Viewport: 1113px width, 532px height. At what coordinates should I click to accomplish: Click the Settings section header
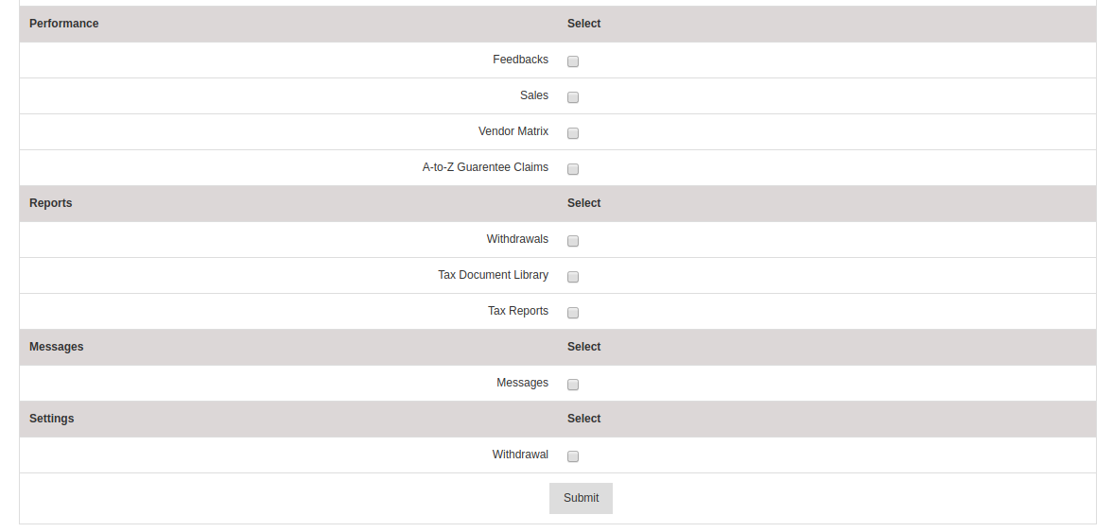click(51, 419)
